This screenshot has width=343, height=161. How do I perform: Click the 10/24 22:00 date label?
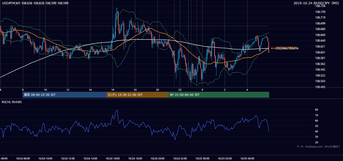[180, 158]
